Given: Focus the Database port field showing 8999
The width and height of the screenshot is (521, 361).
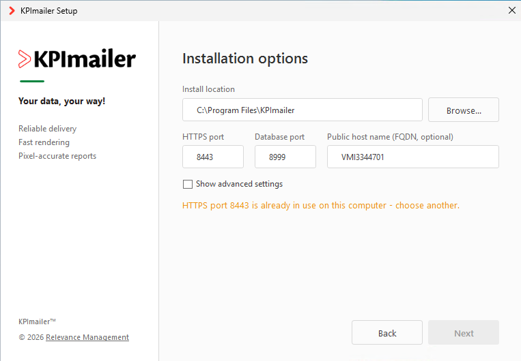Looking at the screenshot, I should (x=285, y=157).
